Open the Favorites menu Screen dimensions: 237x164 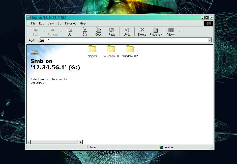click(70, 23)
